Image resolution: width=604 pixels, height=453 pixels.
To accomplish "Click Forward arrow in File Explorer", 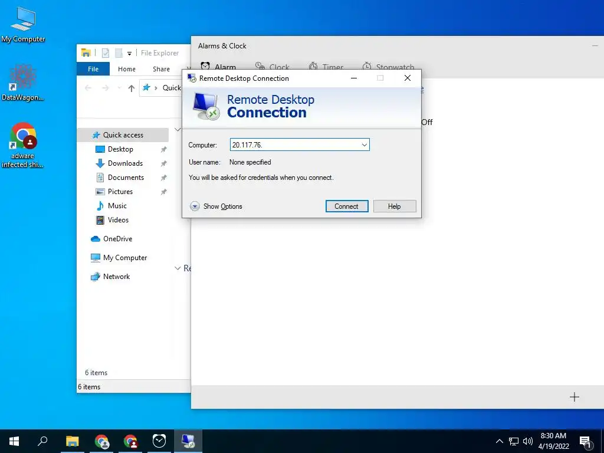I will pos(105,88).
